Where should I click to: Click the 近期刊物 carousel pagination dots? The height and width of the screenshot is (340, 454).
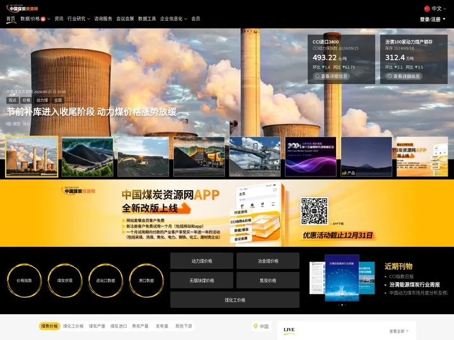pos(342,305)
